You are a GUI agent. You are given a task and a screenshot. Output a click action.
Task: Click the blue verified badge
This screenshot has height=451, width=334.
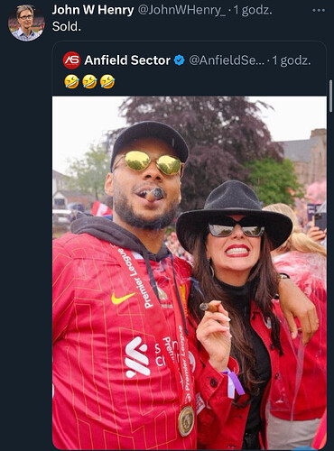[180, 60]
